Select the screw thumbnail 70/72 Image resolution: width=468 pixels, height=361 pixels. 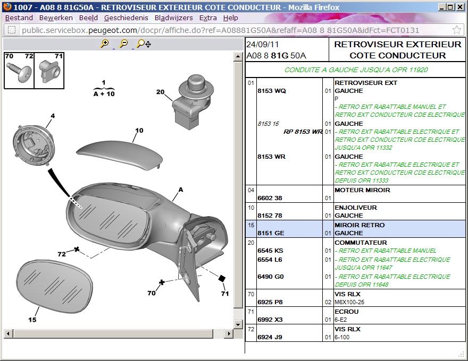point(19,71)
